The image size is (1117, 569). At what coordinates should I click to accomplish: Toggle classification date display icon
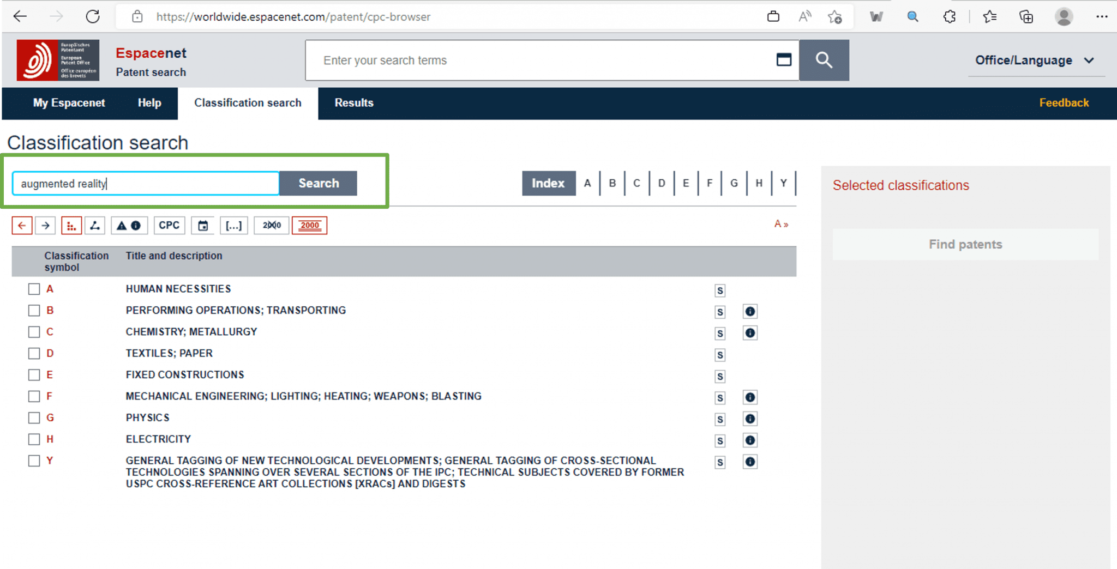203,225
